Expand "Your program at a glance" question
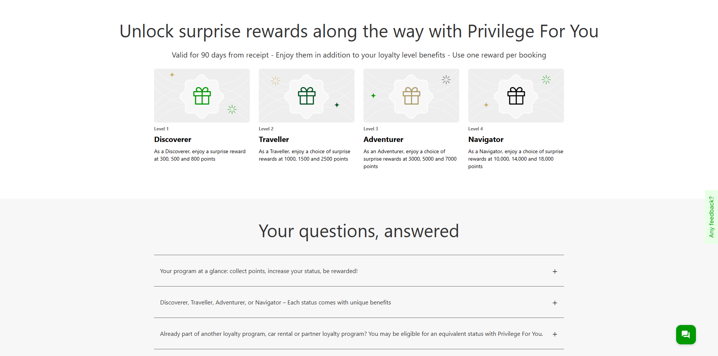Screen dimensions: 718x356 (259, 271)
